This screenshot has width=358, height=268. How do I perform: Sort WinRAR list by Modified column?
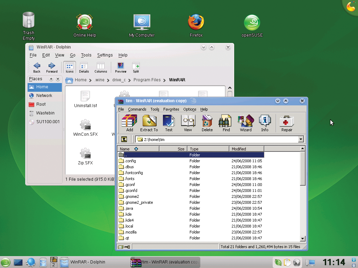pos(246,149)
